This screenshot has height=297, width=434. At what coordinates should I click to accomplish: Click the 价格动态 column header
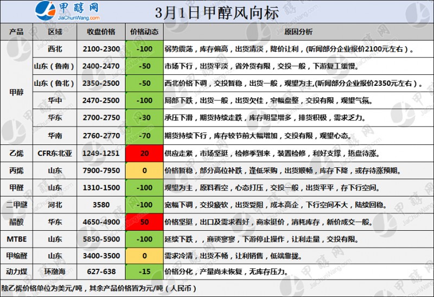click(x=144, y=32)
